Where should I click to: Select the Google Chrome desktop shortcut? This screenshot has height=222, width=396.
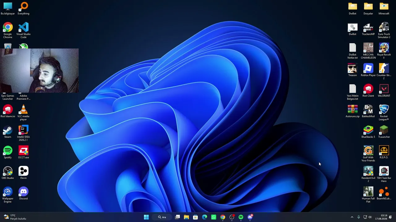8,31
